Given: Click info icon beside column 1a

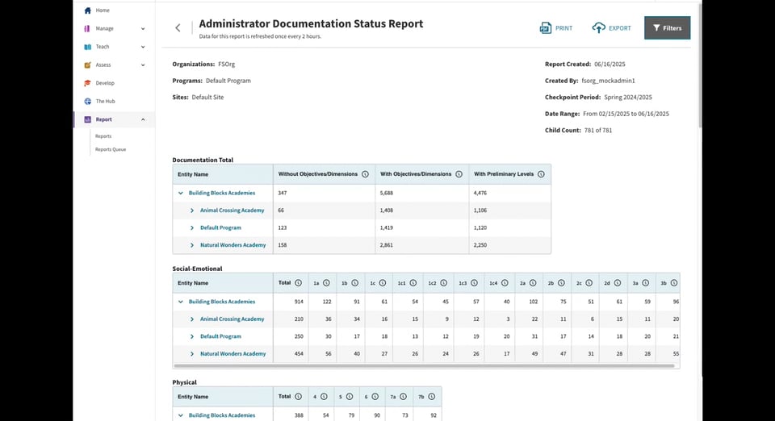Looking at the screenshot, I should 326,283.
